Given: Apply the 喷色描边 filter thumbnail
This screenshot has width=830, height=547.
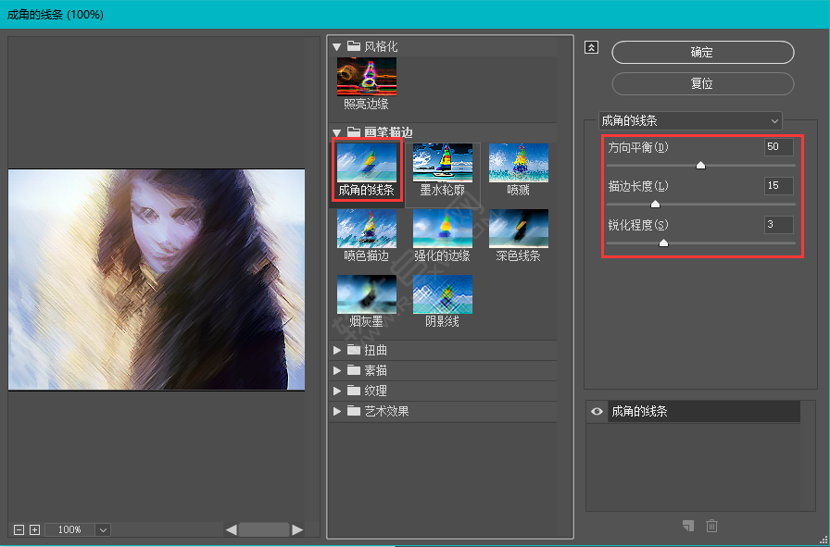Looking at the screenshot, I should click(367, 228).
